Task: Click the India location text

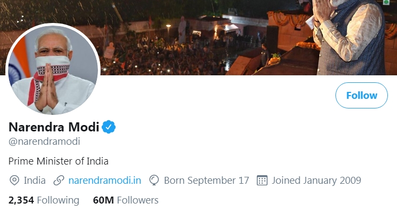Action: coord(35,181)
